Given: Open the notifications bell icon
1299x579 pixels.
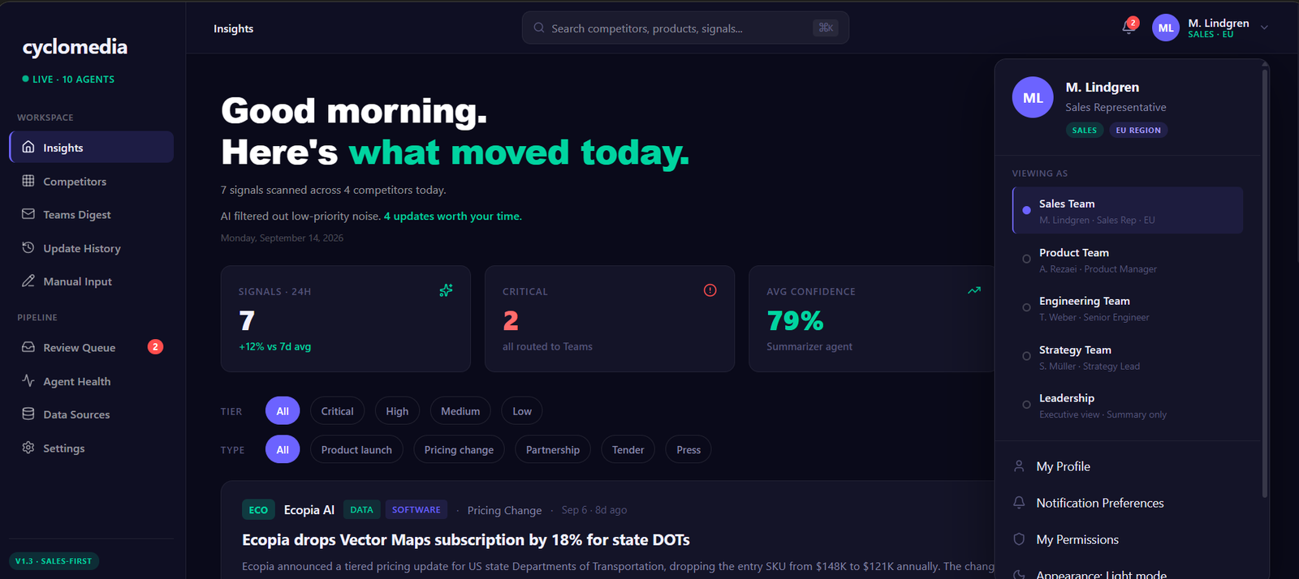Looking at the screenshot, I should pos(1128,28).
